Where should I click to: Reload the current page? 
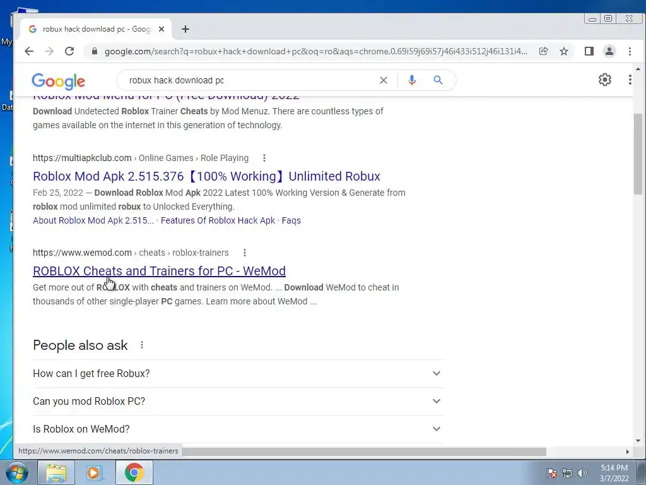click(x=69, y=51)
